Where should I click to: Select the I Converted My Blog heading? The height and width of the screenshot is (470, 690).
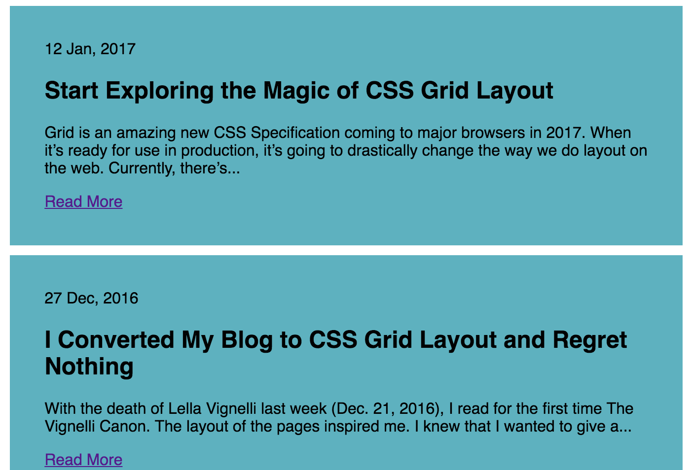[x=336, y=353]
